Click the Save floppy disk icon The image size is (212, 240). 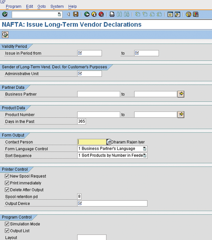pos(76,14)
